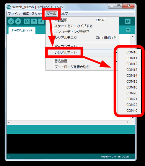This screenshot has height=166, width=145.
Task: Select serial port COM11
Action: point(129,58)
